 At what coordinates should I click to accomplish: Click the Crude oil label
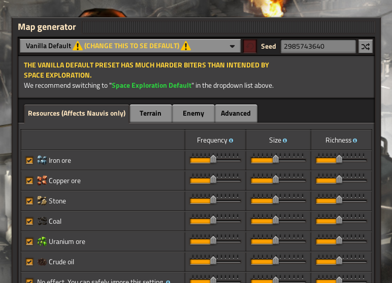(61, 262)
